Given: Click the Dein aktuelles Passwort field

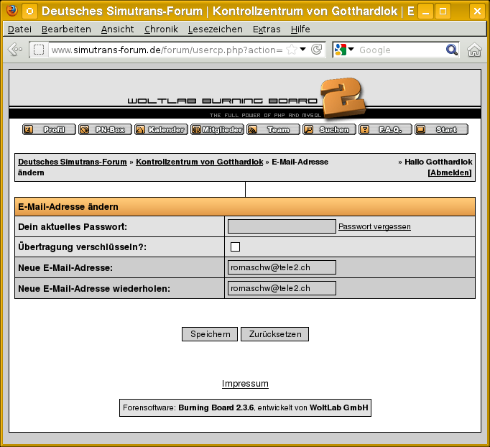Looking at the screenshot, I should coord(282,226).
